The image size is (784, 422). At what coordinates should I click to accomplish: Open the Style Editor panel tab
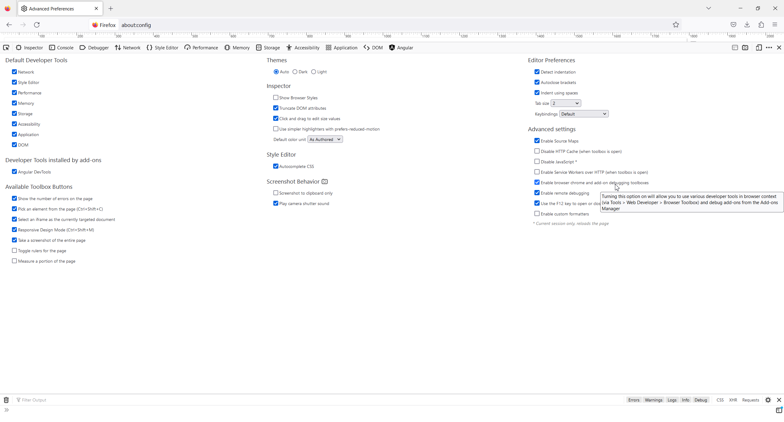tap(163, 48)
